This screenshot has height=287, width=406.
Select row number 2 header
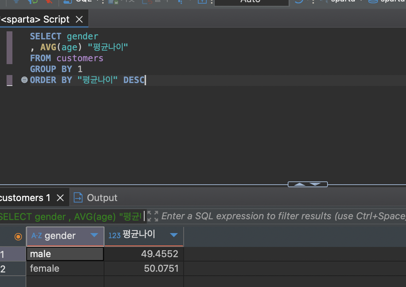click(x=13, y=269)
